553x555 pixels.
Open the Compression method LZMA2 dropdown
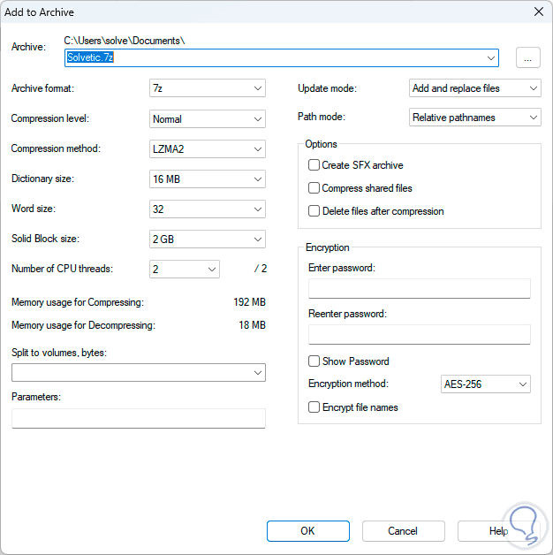click(208, 148)
